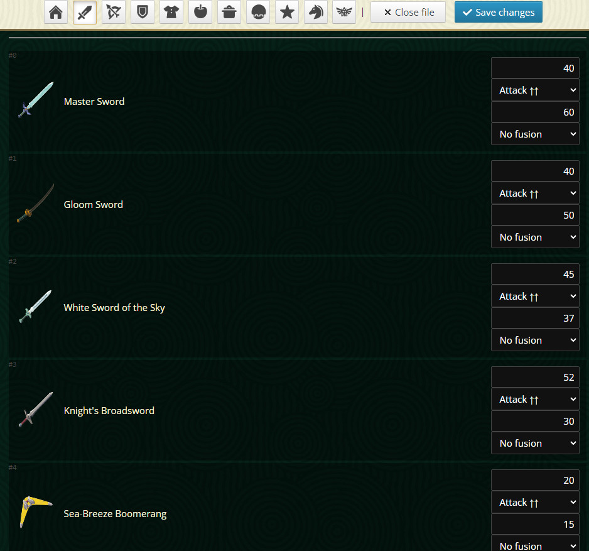
Task: Open the Armor shirt icon tab
Action: click(x=171, y=13)
